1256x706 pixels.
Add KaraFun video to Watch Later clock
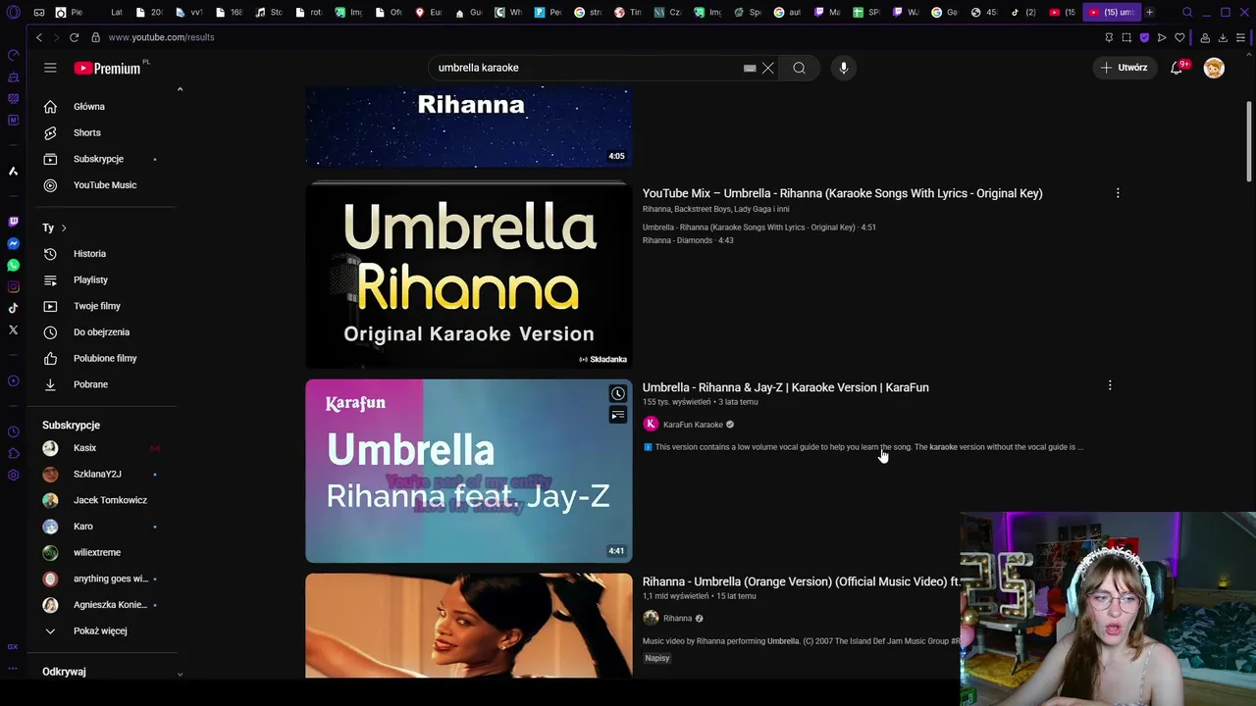click(x=618, y=394)
